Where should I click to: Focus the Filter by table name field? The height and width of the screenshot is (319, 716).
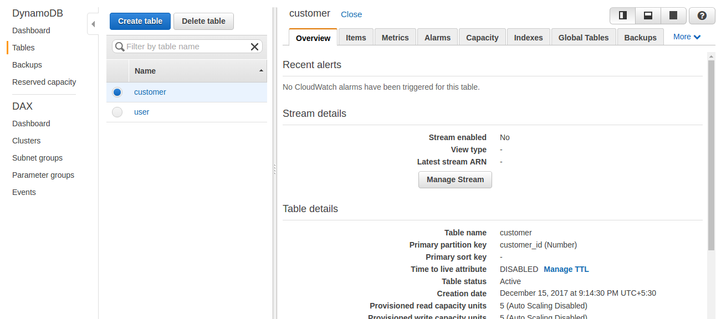[186, 47]
